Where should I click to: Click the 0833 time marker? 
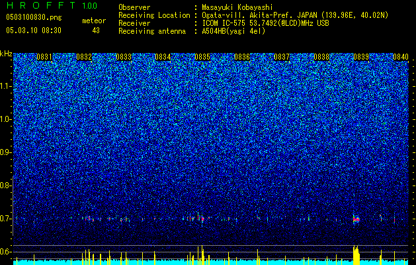(x=124, y=57)
